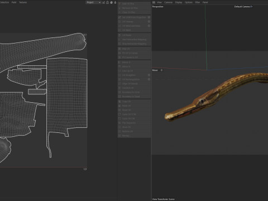Click Remove UV Pins command

pos(134,8)
